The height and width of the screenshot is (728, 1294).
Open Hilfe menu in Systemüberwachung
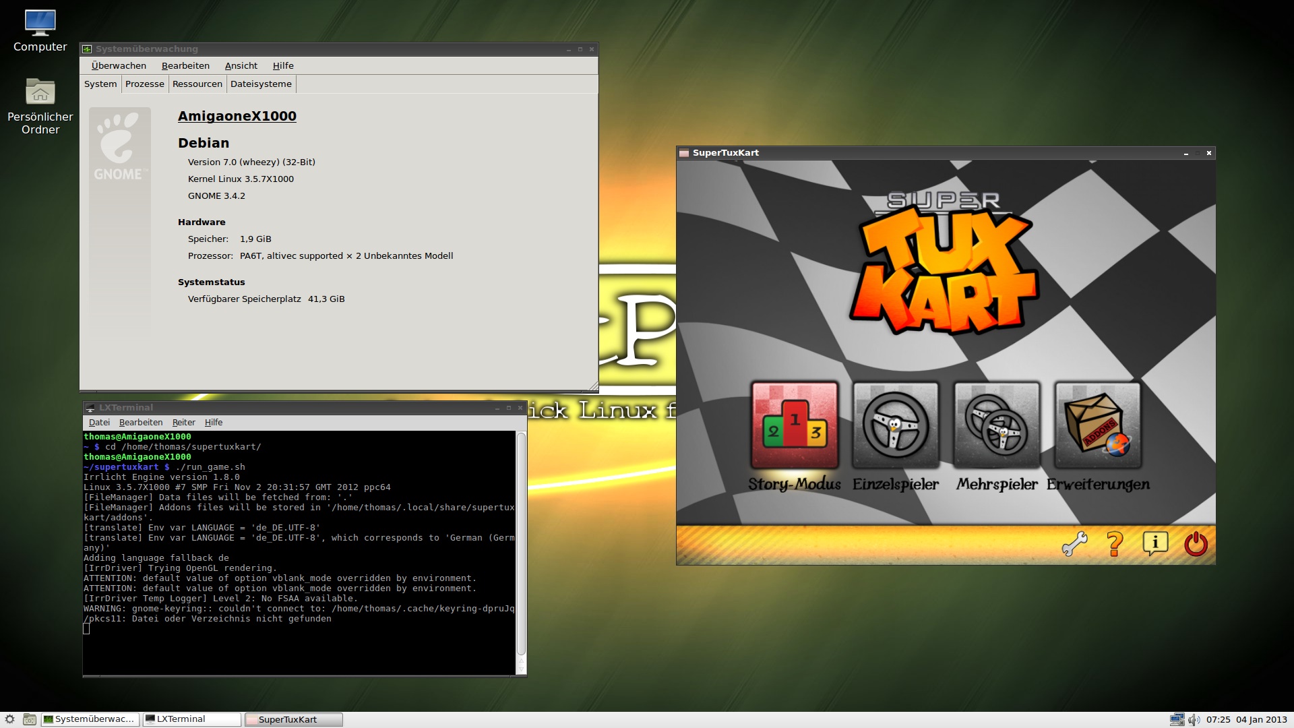click(283, 65)
